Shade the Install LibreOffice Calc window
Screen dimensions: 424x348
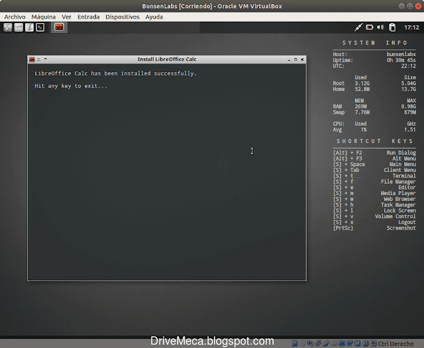point(46,59)
